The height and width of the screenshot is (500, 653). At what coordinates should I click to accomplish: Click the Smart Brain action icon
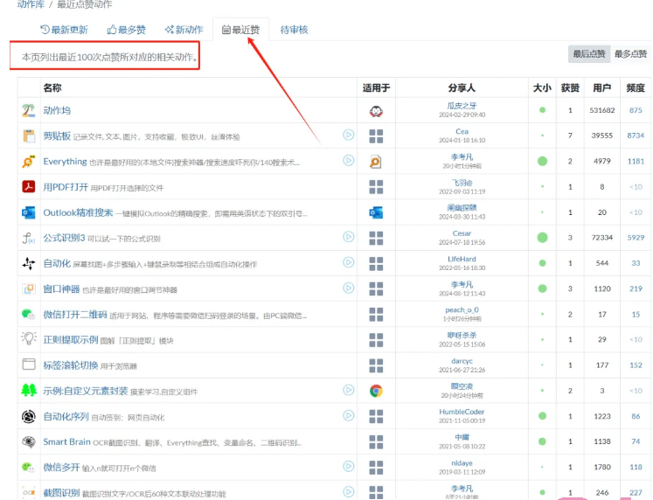[29, 442]
